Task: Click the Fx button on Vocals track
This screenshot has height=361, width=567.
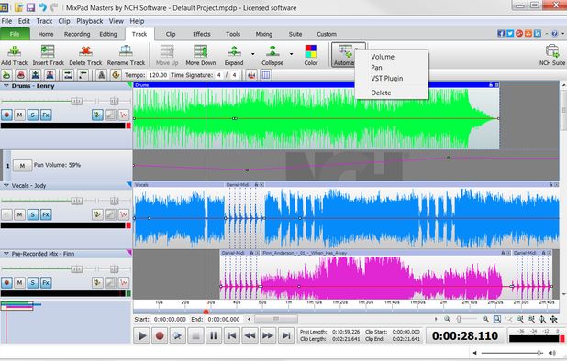Action: pyautogui.click(x=46, y=214)
